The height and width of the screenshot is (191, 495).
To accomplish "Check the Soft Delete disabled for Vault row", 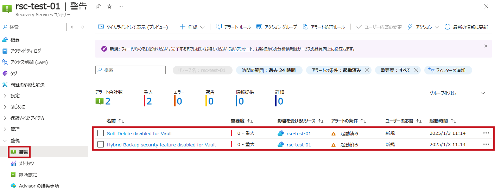I will tap(101, 133).
